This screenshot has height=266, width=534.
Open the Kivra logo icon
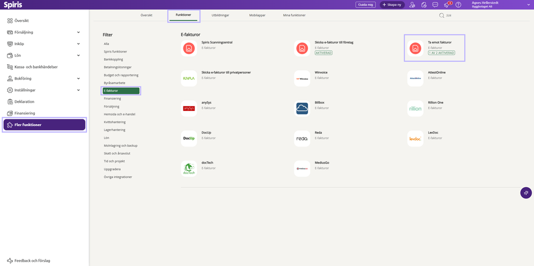tap(189, 79)
